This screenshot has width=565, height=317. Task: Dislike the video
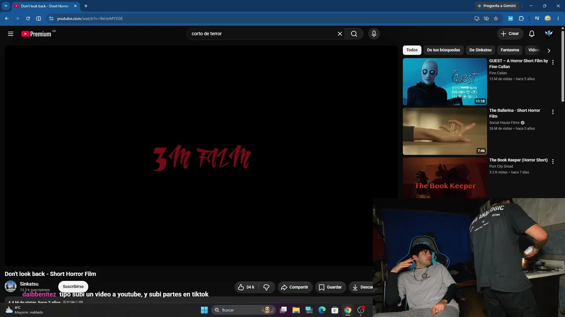pos(267,287)
